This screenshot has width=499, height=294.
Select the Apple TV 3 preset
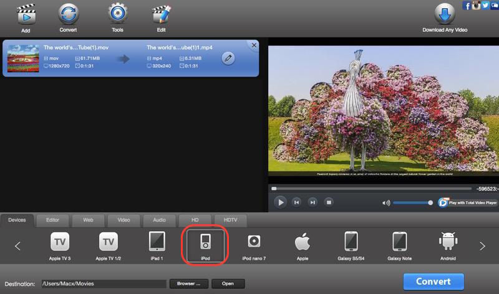(x=60, y=246)
